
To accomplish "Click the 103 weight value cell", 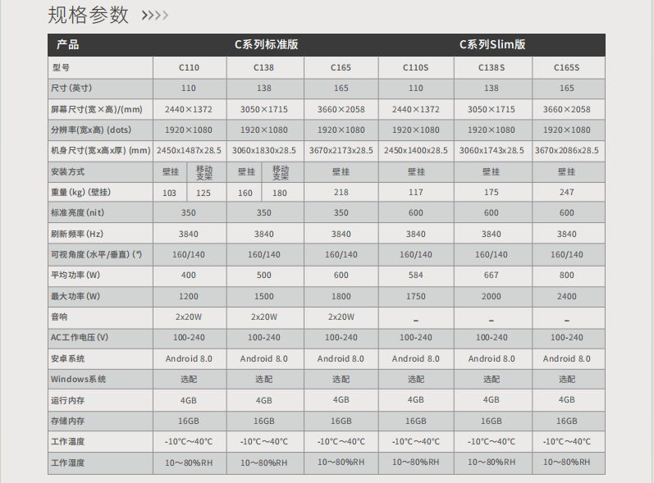I will point(170,193).
